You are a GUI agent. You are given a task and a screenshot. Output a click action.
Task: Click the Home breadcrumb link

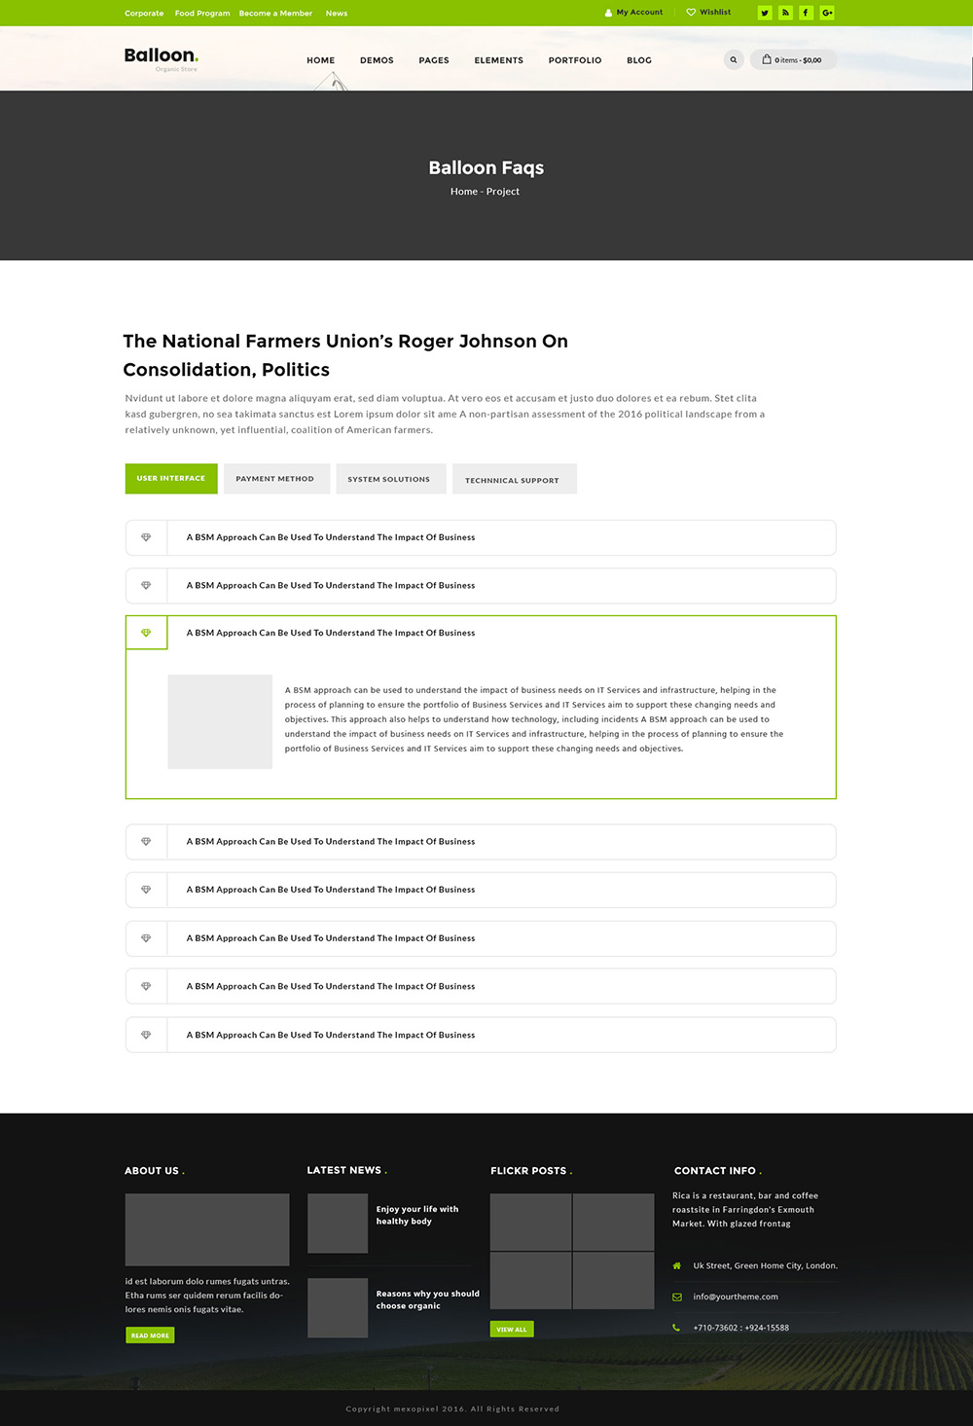click(x=464, y=192)
